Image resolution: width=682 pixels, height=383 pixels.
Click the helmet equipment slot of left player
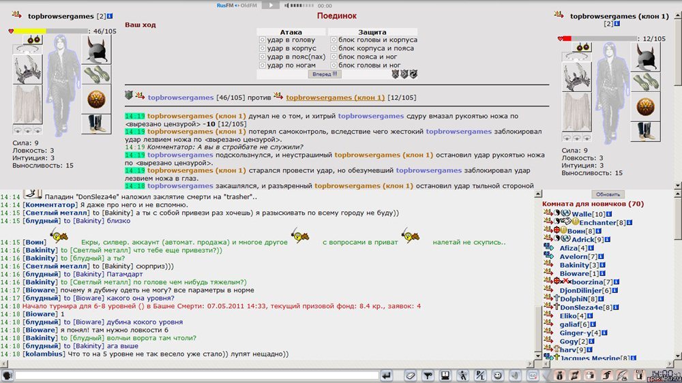pos(96,49)
